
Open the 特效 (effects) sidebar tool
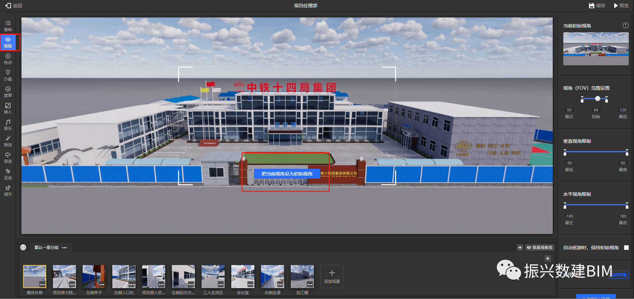pyautogui.click(x=8, y=141)
